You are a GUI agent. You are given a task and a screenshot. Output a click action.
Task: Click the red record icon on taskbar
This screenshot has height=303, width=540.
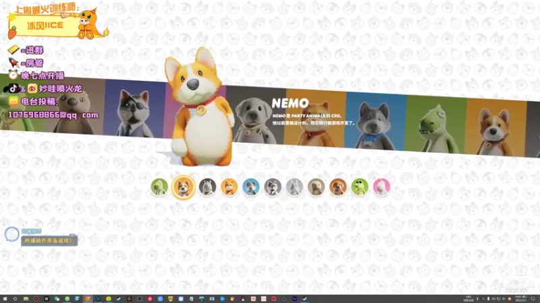[x=36, y=299]
